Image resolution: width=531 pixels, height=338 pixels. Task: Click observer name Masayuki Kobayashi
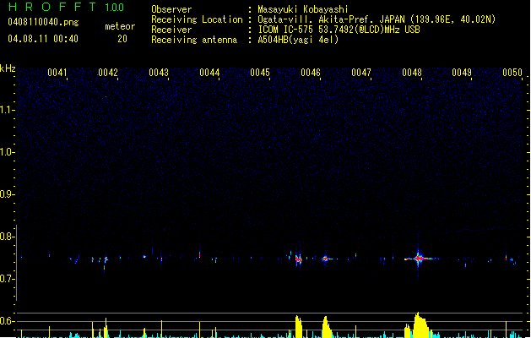pos(303,9)
